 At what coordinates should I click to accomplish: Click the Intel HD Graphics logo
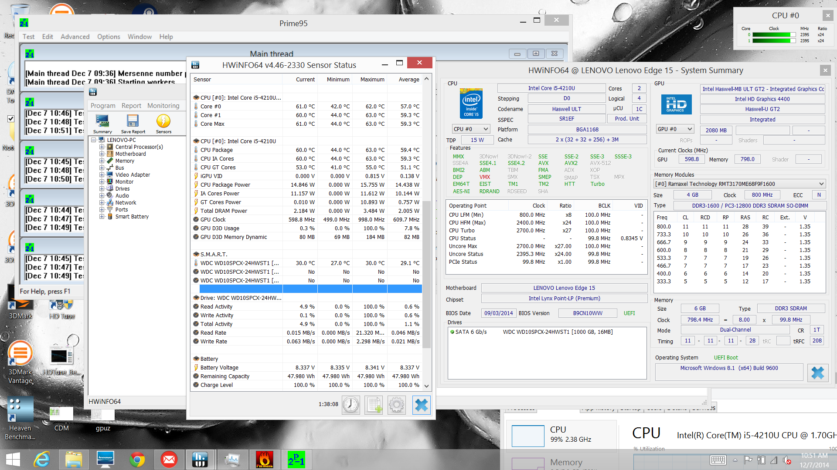676,104
